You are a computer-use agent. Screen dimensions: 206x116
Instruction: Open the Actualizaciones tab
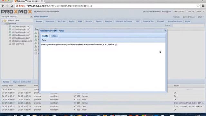pyautogui.click(x=175, y=21)
